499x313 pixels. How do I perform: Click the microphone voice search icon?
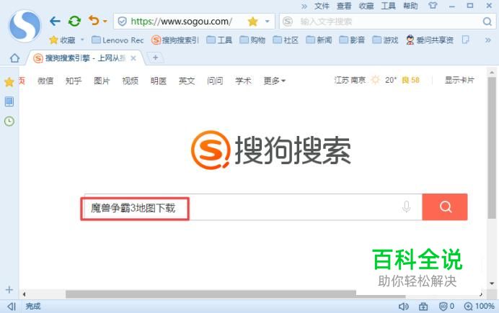pyautogui.click(x=407, y=207)
